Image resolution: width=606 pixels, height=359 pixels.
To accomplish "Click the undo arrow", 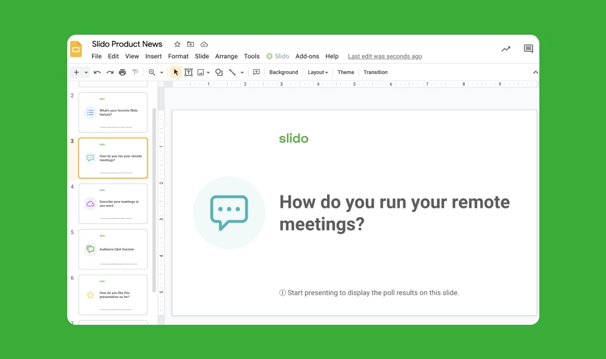I will (x=97, y=72).
